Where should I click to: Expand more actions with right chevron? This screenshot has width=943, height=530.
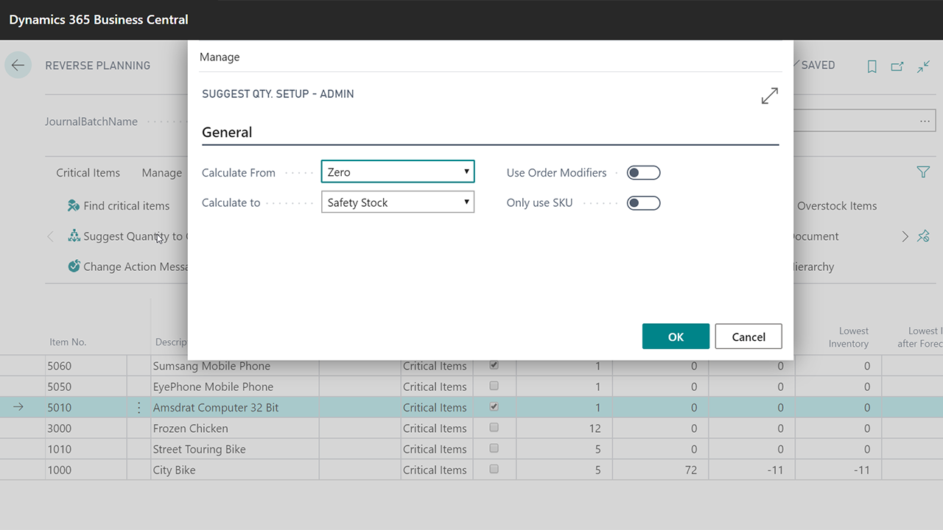pos(905,236)
